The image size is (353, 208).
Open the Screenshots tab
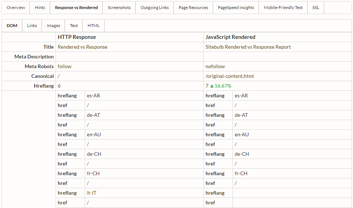click(x=119, y=8)
